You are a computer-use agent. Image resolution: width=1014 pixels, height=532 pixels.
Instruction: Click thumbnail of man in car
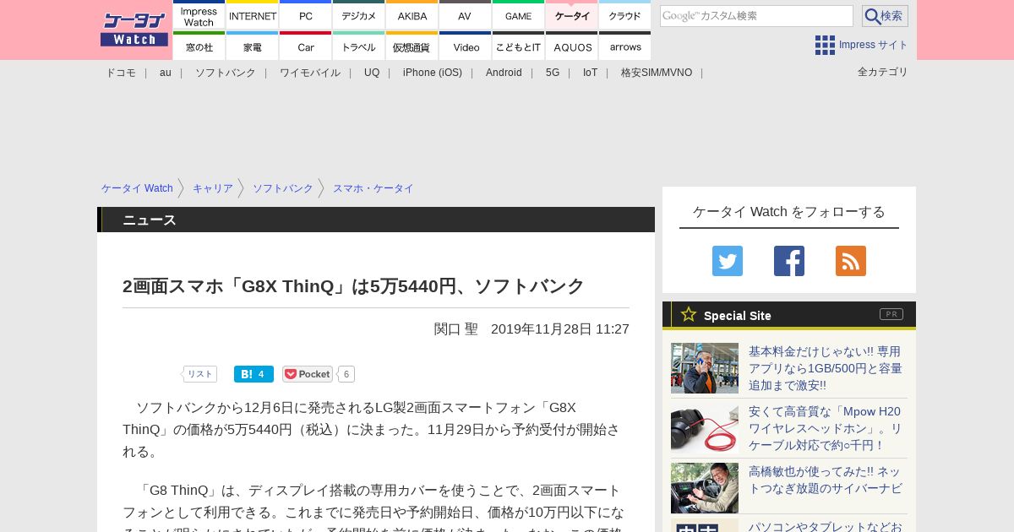pyautogui.click(x=705, y=488)
